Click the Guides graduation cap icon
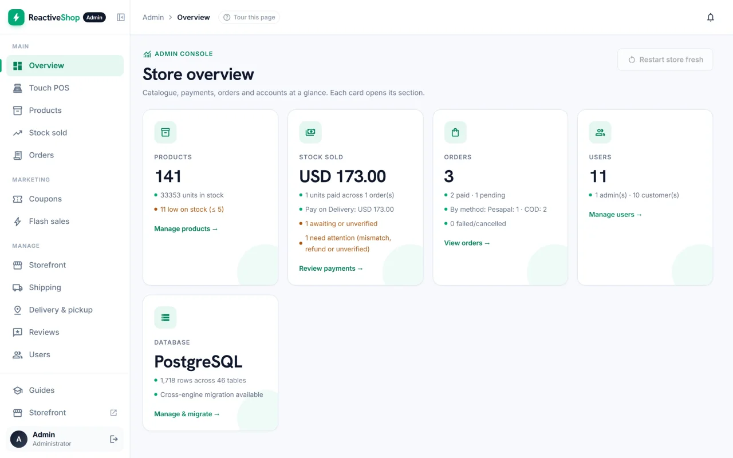Image resolution: width=733 pixels, height=458 pixels. click(x=18, y=390)
